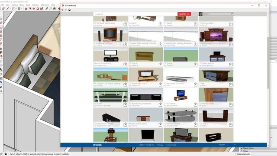Open the Landhonseau TV Stand thumbnail
Viewport: 277px width, 156px height.
click(111, 115)
